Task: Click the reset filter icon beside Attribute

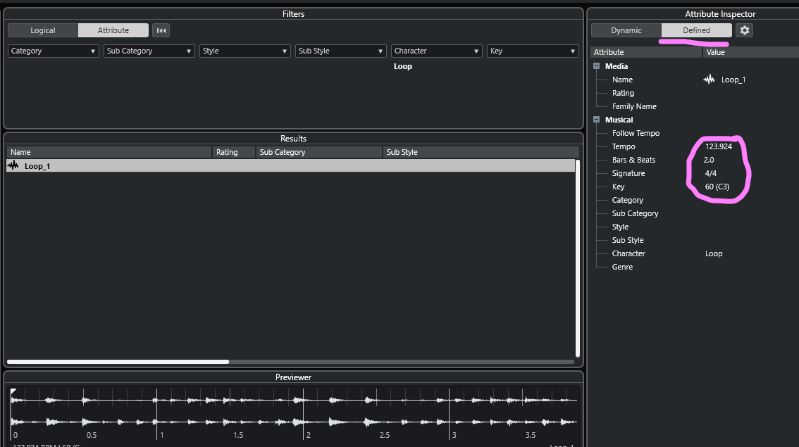Action: pyautogui.click(x=161, y=30)
